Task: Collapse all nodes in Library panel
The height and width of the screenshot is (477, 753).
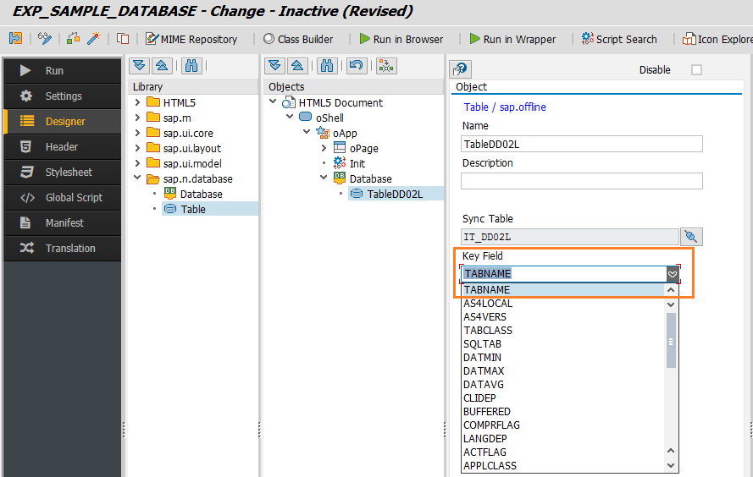Action: point(162,66)
